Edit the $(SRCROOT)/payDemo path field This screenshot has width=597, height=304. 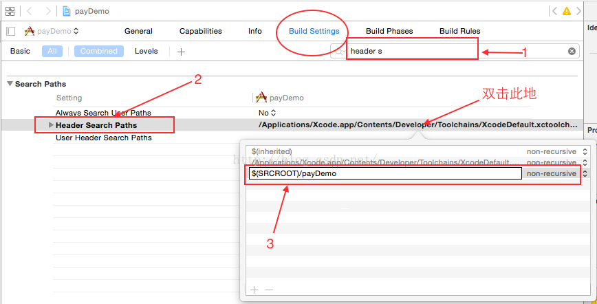click(386, 174)
